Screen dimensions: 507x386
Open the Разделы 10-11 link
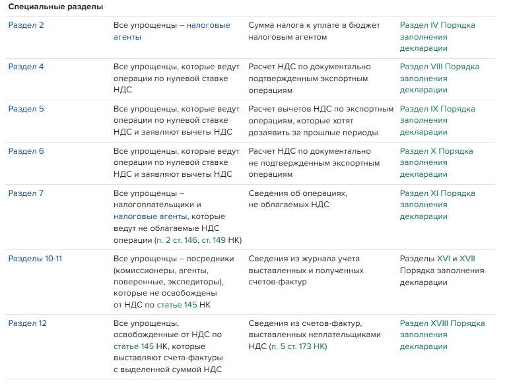[35, 259]
